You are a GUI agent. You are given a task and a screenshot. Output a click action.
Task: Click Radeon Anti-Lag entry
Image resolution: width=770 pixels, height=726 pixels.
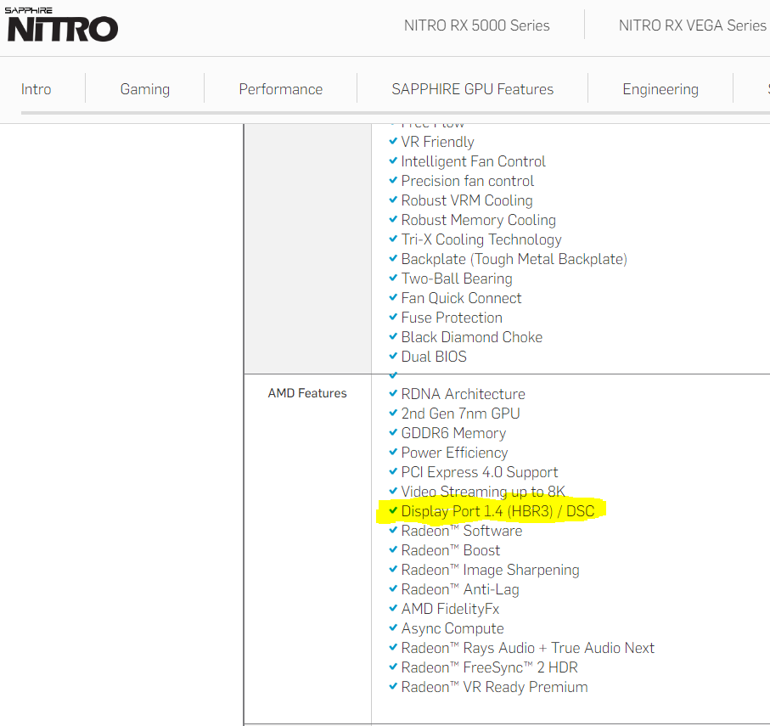[x=460, y=589]
